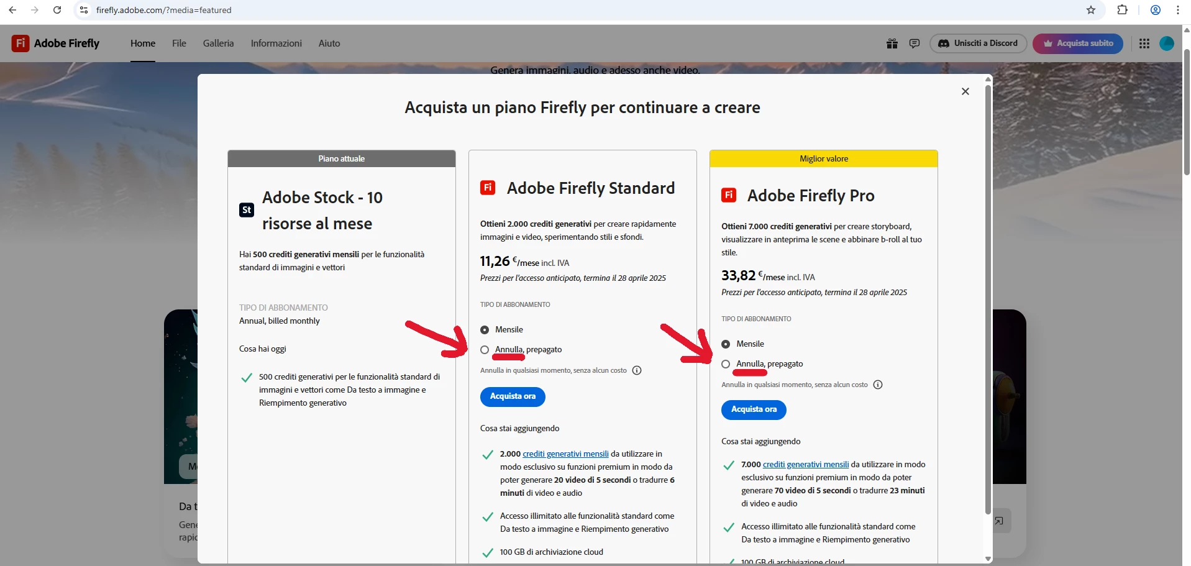1191x566 pixels.
Task: Open the Adobe apps grid icon
Action: 1144,43
